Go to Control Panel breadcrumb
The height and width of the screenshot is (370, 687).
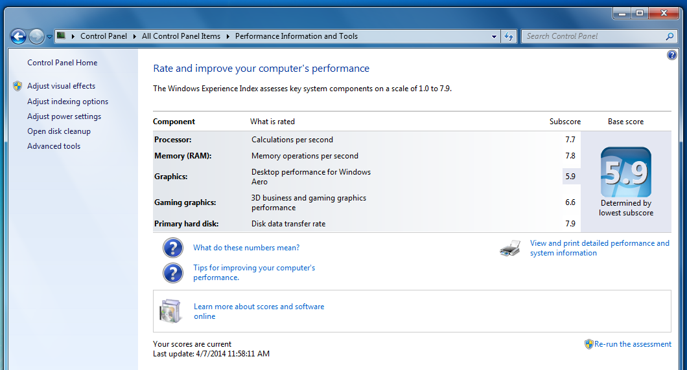click(104, 36)
